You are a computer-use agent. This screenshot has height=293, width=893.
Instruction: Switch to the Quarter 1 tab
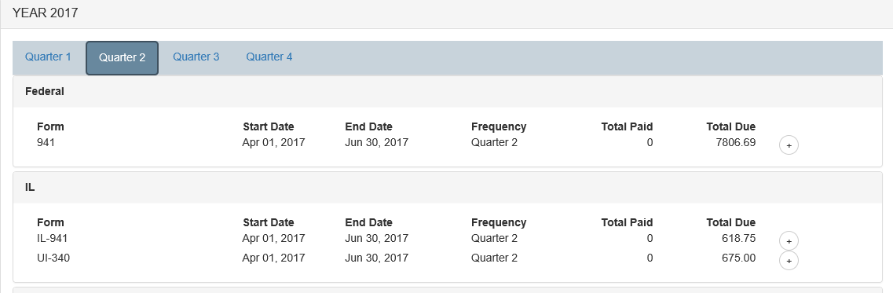pos(49,57)
